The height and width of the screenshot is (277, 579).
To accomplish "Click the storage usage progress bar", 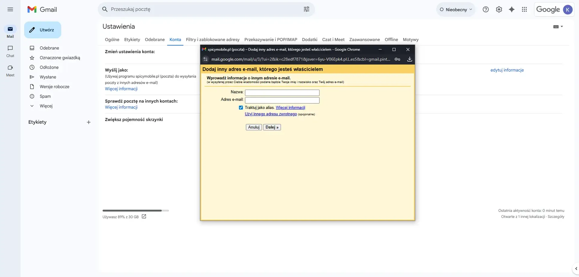I will [135, 210].
